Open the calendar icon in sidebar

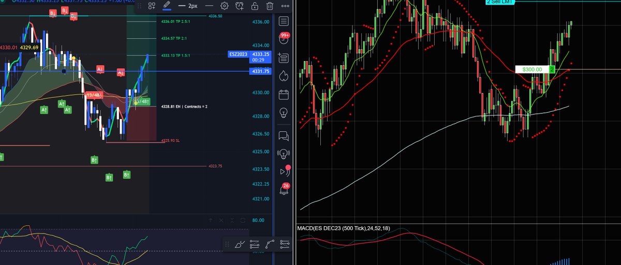point(284,94)
